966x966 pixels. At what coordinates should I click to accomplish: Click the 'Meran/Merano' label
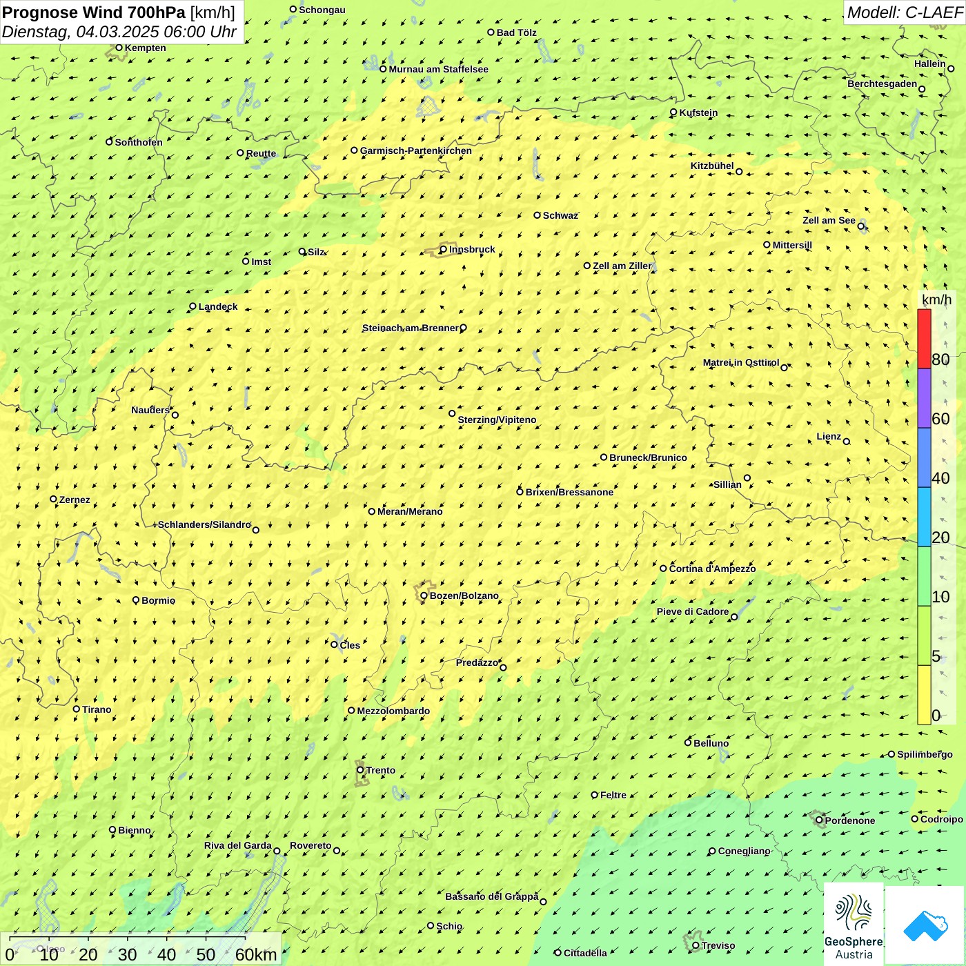tap(411, 511)
